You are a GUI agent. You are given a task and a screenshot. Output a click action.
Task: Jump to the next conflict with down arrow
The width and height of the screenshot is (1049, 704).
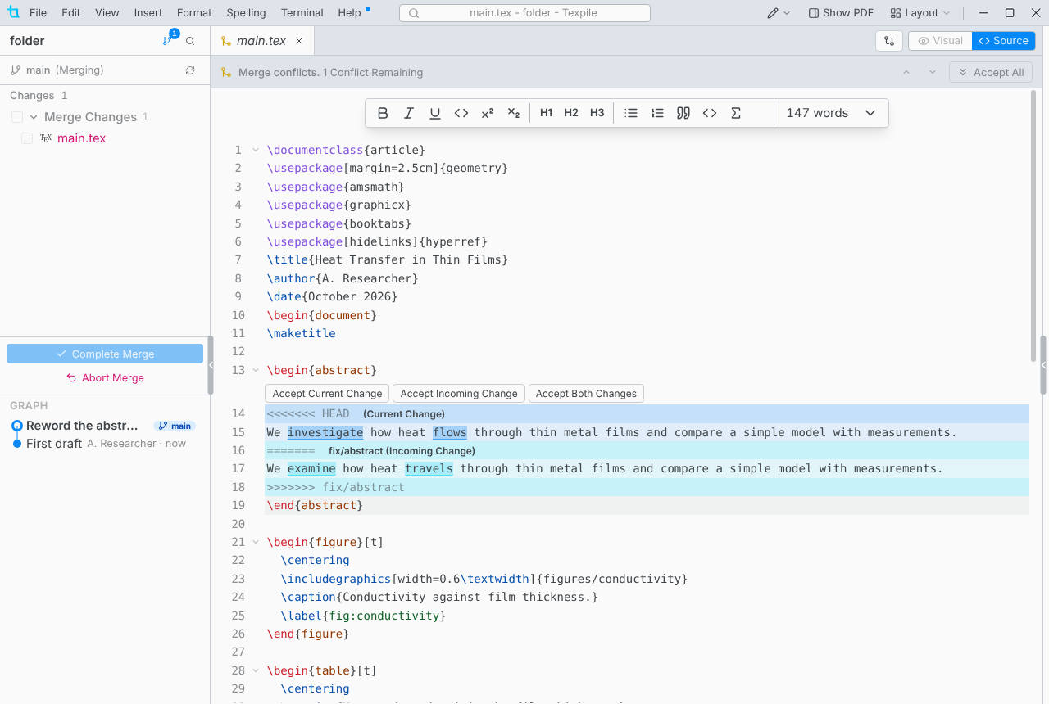coord(933,72)
